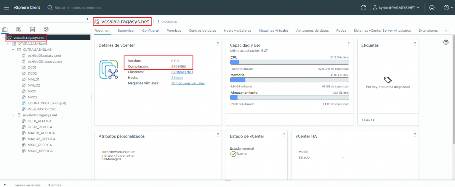Screen dimensions: 455x187
Task: Grab the vCenter HA card handle
Action: click(x=415, y=135)
